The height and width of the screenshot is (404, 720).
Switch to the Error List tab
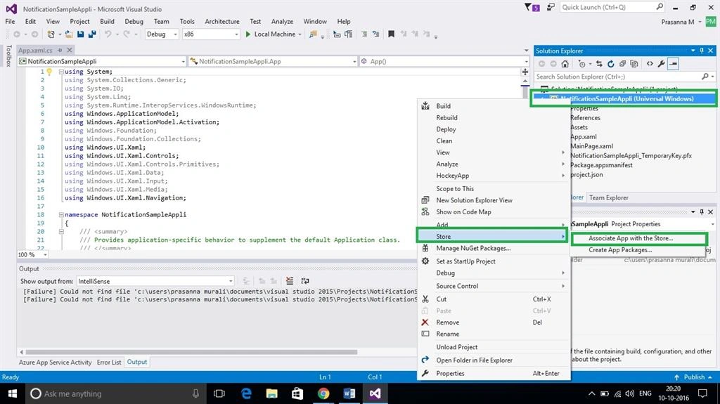point(109,363)
